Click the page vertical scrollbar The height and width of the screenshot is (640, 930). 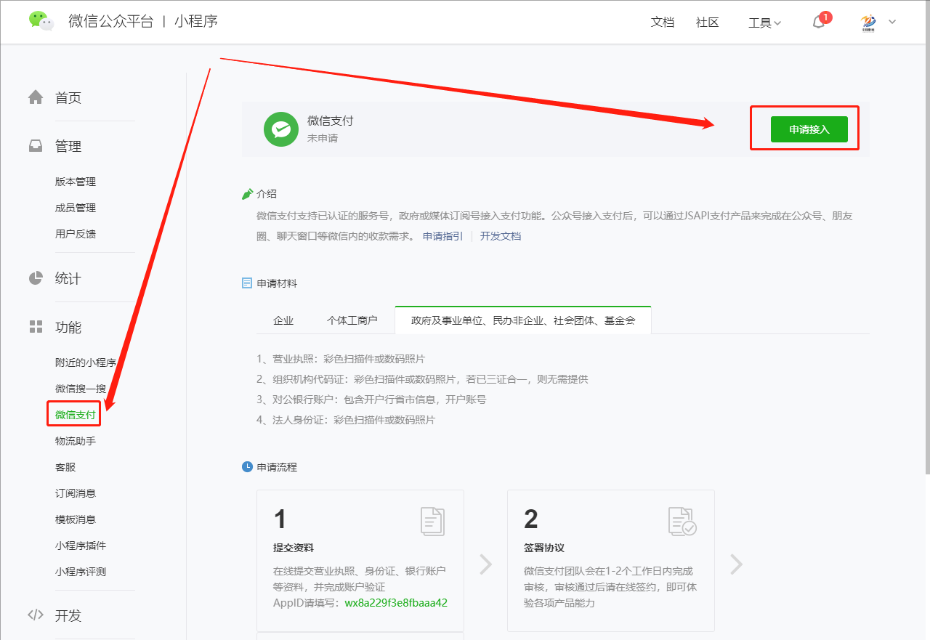[926, 254]
